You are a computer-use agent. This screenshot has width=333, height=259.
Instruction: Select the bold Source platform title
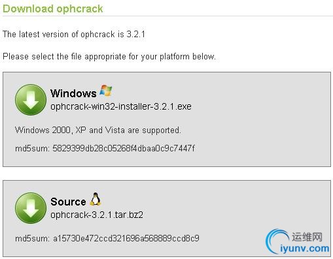click(68, 202)
